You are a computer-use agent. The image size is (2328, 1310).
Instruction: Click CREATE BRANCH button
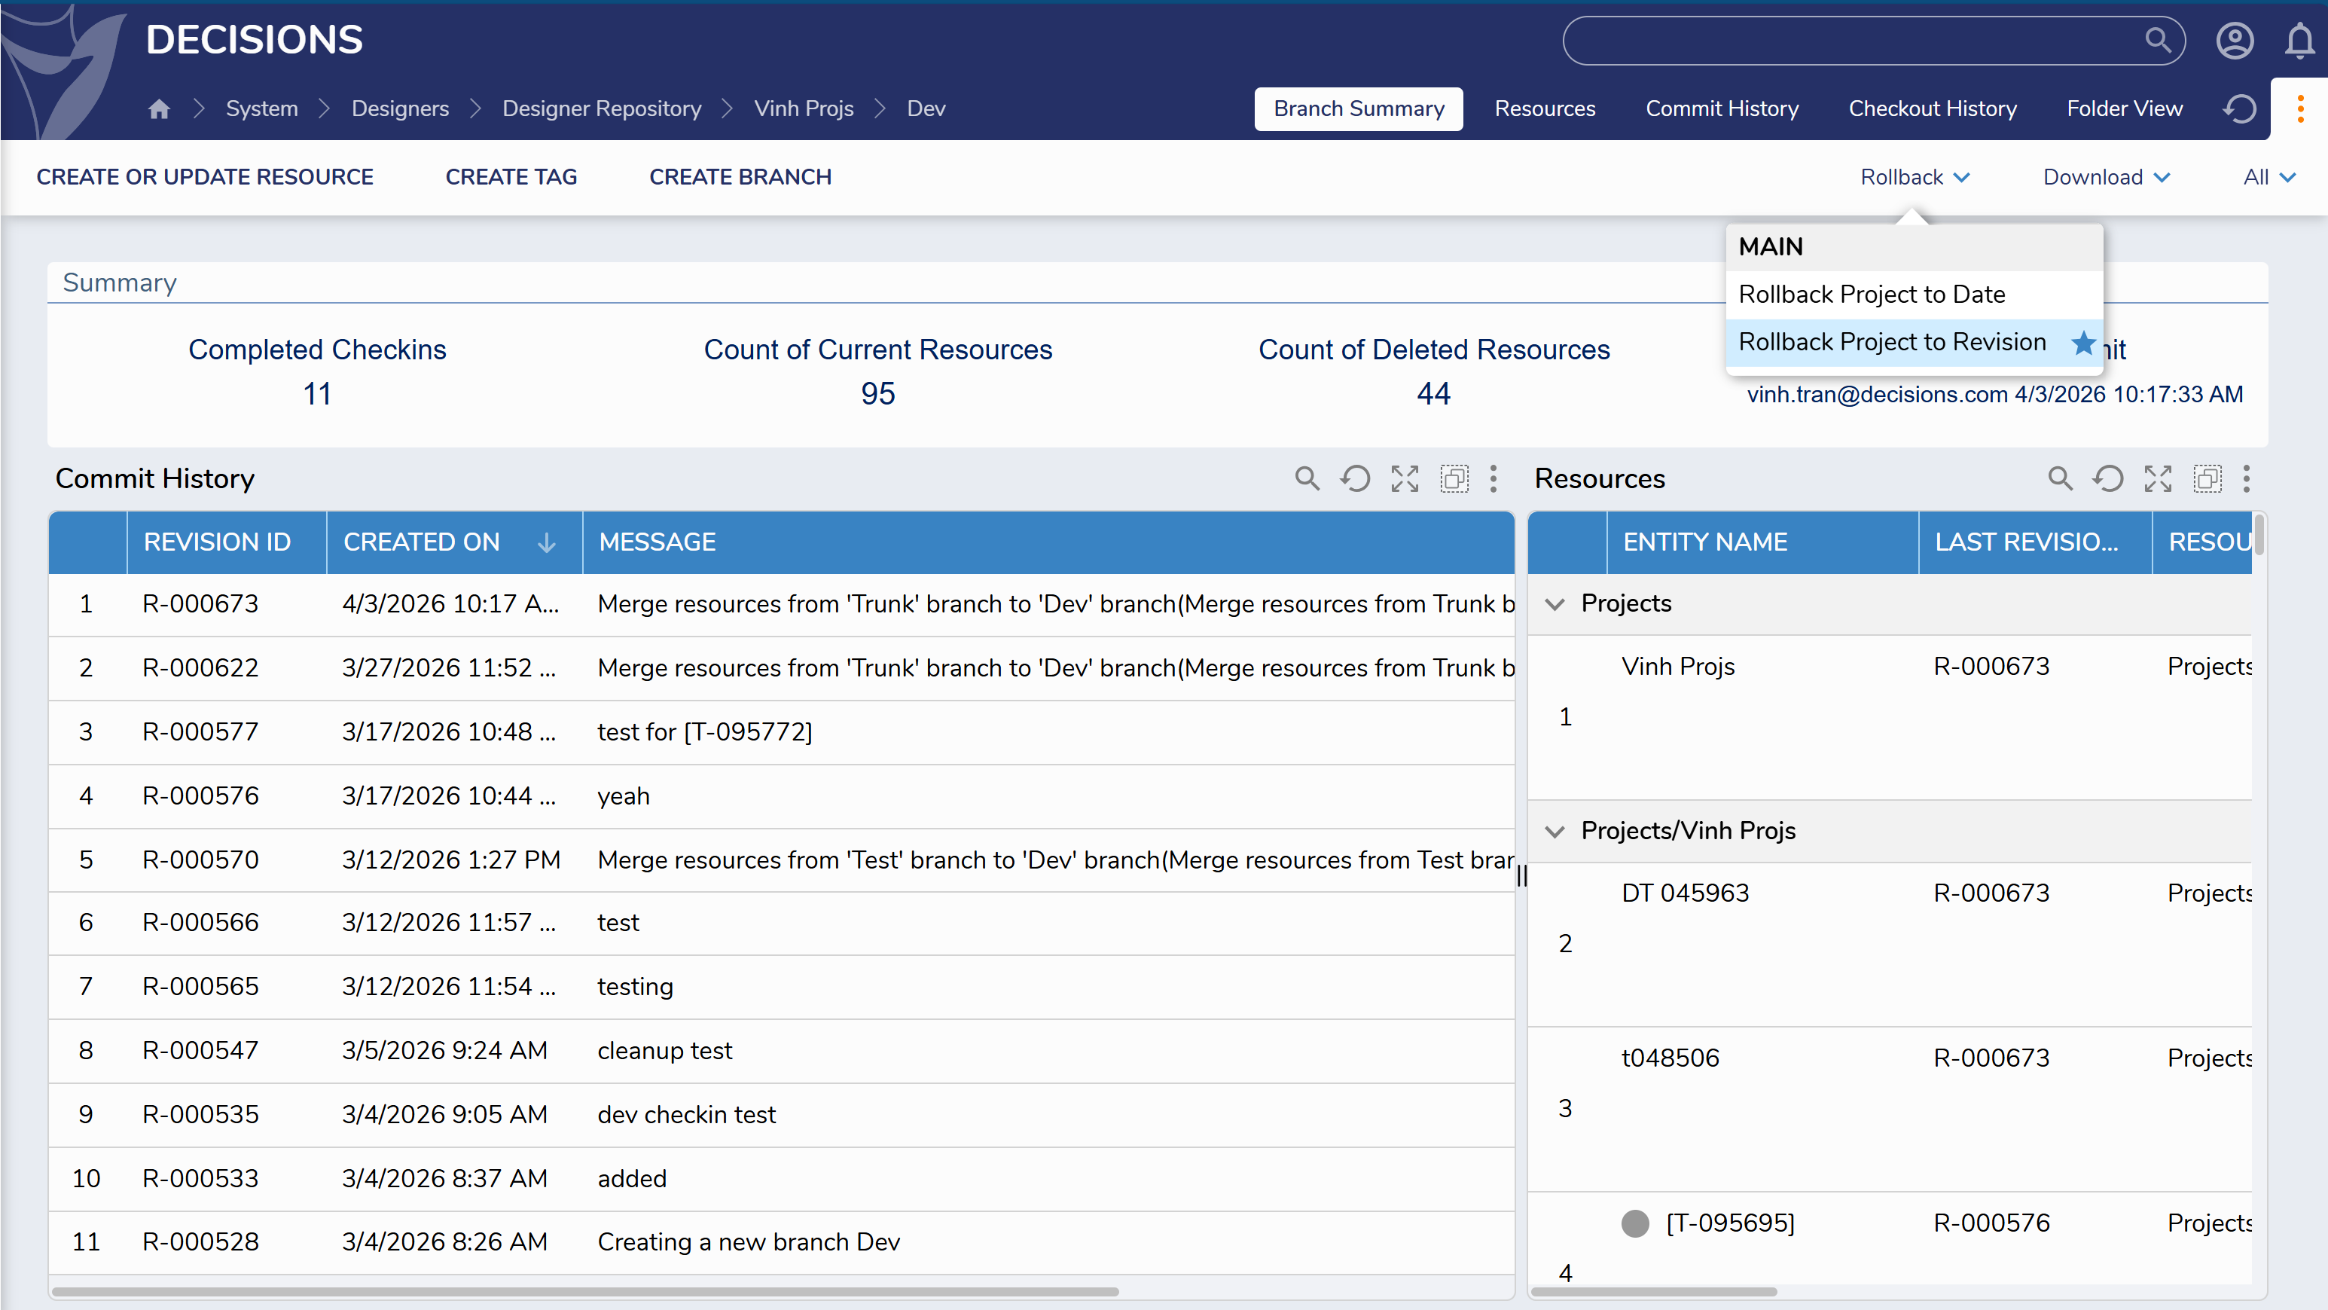coord(740,177)
